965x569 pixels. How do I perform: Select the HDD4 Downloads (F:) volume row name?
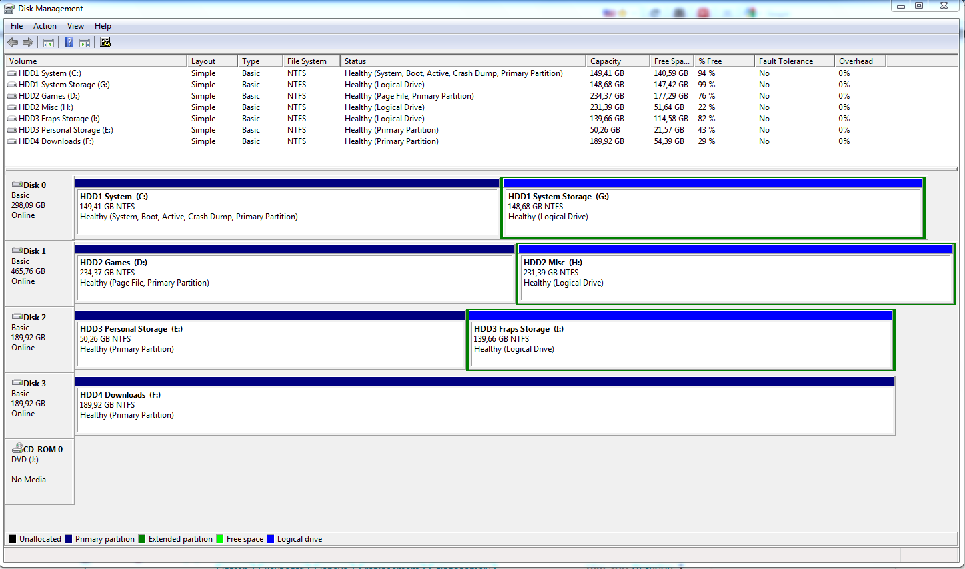(56, 141)
